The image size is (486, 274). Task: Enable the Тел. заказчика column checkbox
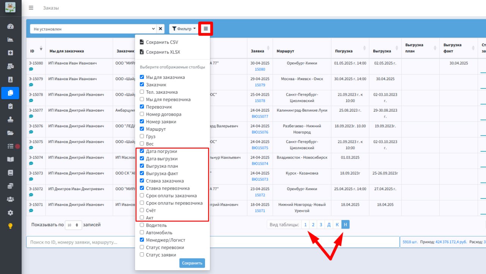click(142, 92)
